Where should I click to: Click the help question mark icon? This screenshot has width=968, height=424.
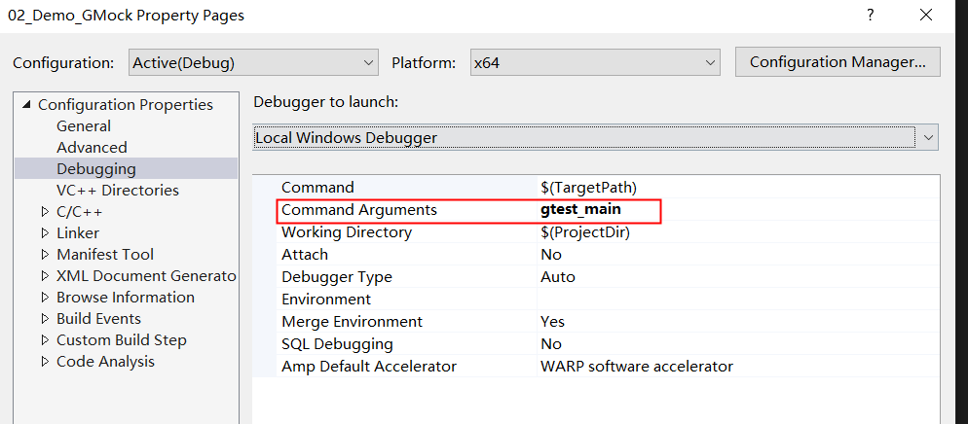coord(870,16)
